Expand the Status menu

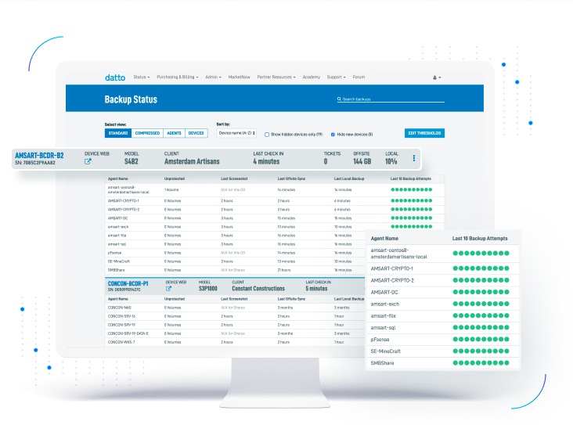click(x=142, y=77)
